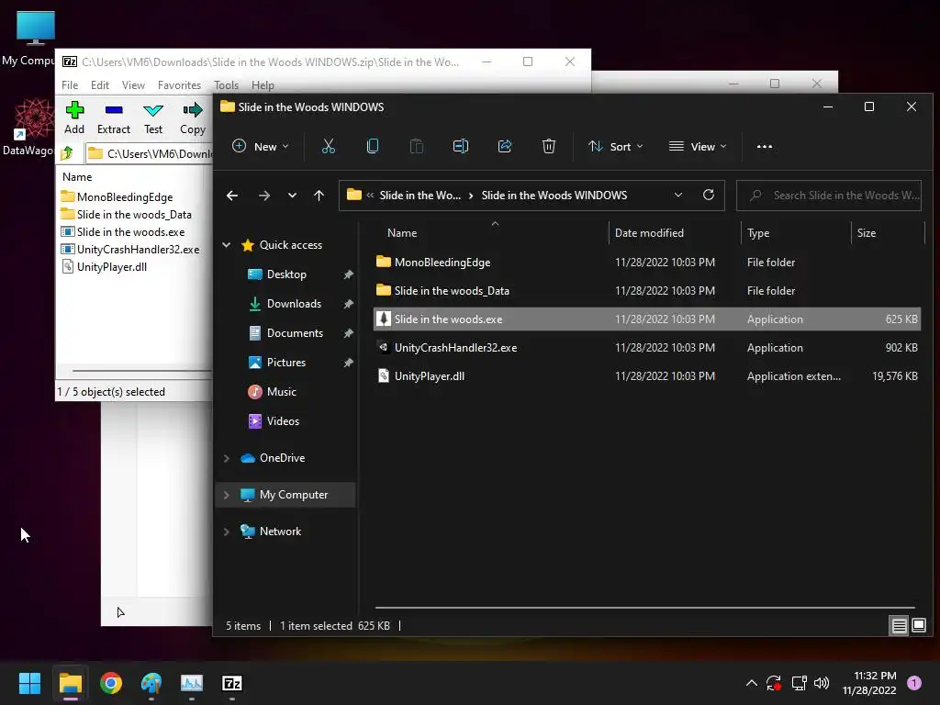Click the Explorer search box
Image resolution: width=940 pixels, height=705 pixels.
coord(829,196)
